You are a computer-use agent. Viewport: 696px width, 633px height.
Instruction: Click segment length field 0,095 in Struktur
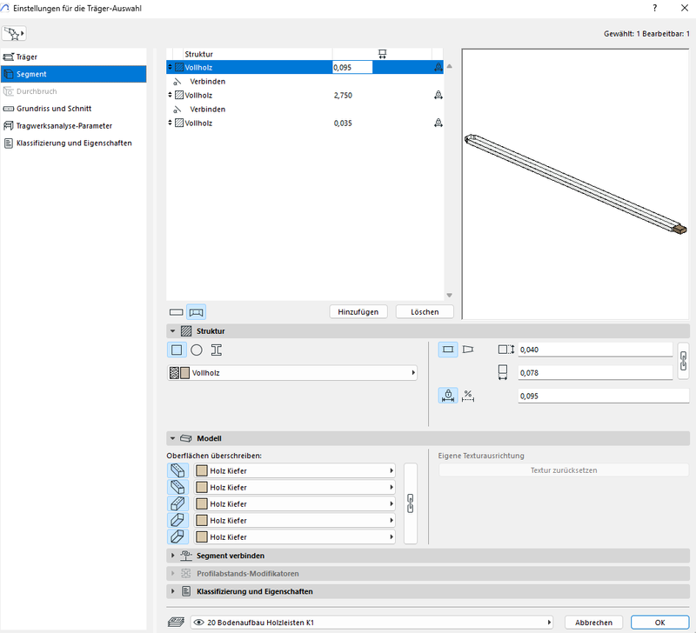click(603, 396)
